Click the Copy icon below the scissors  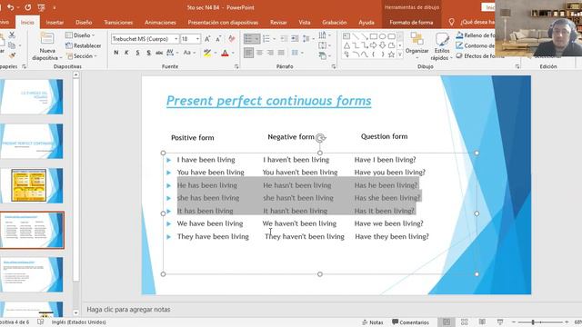pos(12,45)
